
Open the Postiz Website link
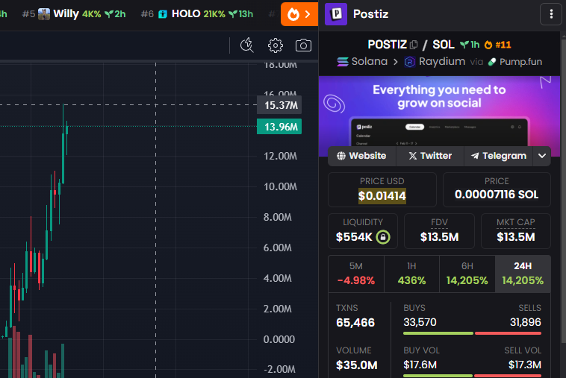pos(361,156)
